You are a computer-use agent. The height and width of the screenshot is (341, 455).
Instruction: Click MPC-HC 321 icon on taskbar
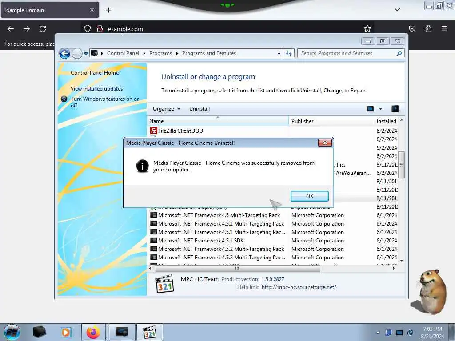150,332
